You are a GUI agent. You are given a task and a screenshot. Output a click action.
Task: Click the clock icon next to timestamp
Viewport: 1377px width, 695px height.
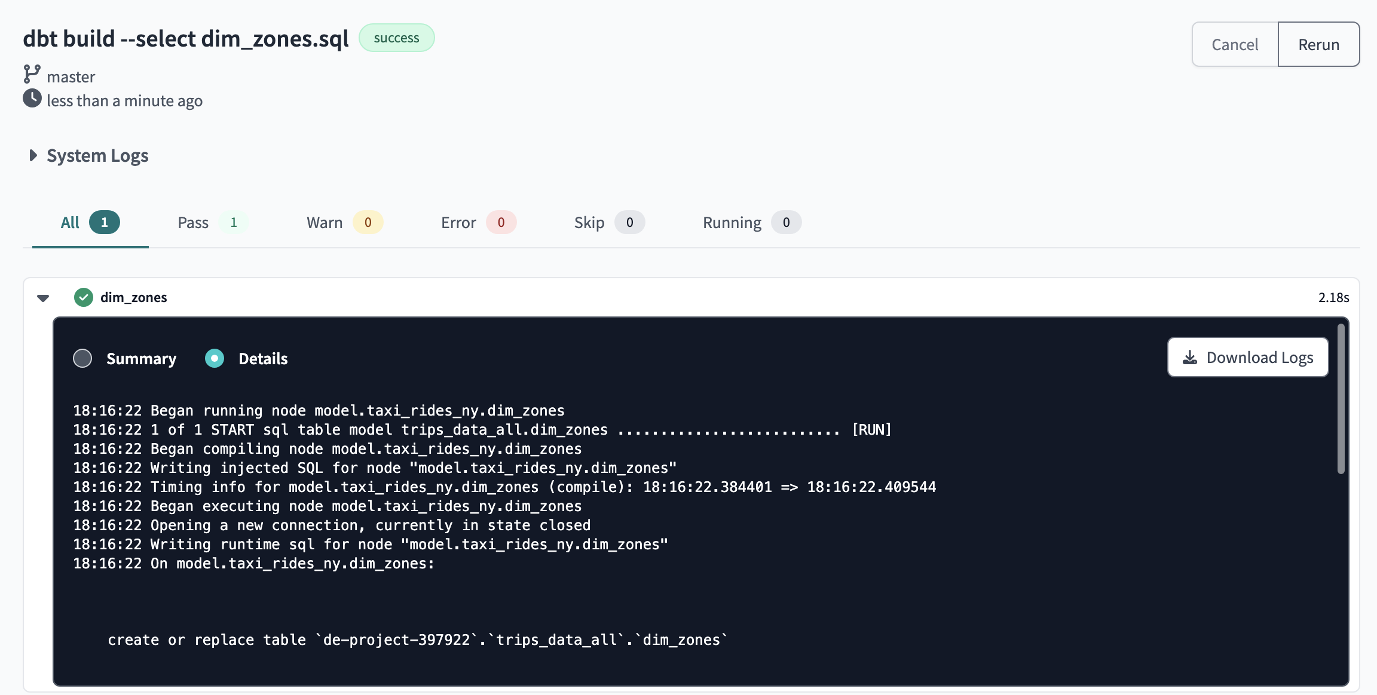tap(32, 99)
